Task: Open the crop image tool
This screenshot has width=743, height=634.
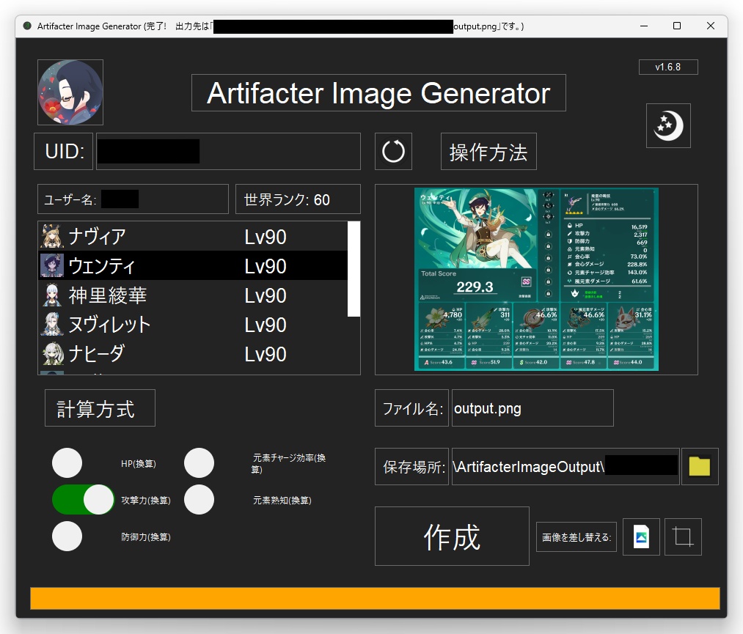Action: [x=683, y=537]
